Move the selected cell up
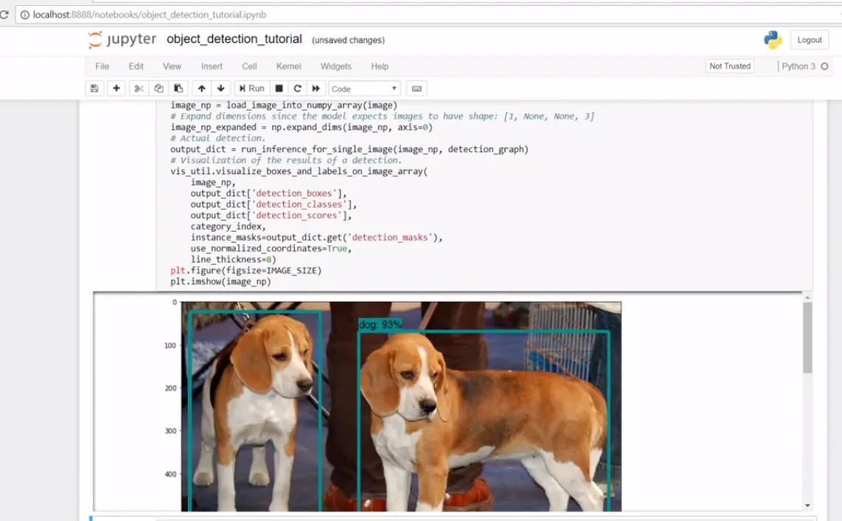The width and height of the screenshot is (842, 521). coord(201,88)
